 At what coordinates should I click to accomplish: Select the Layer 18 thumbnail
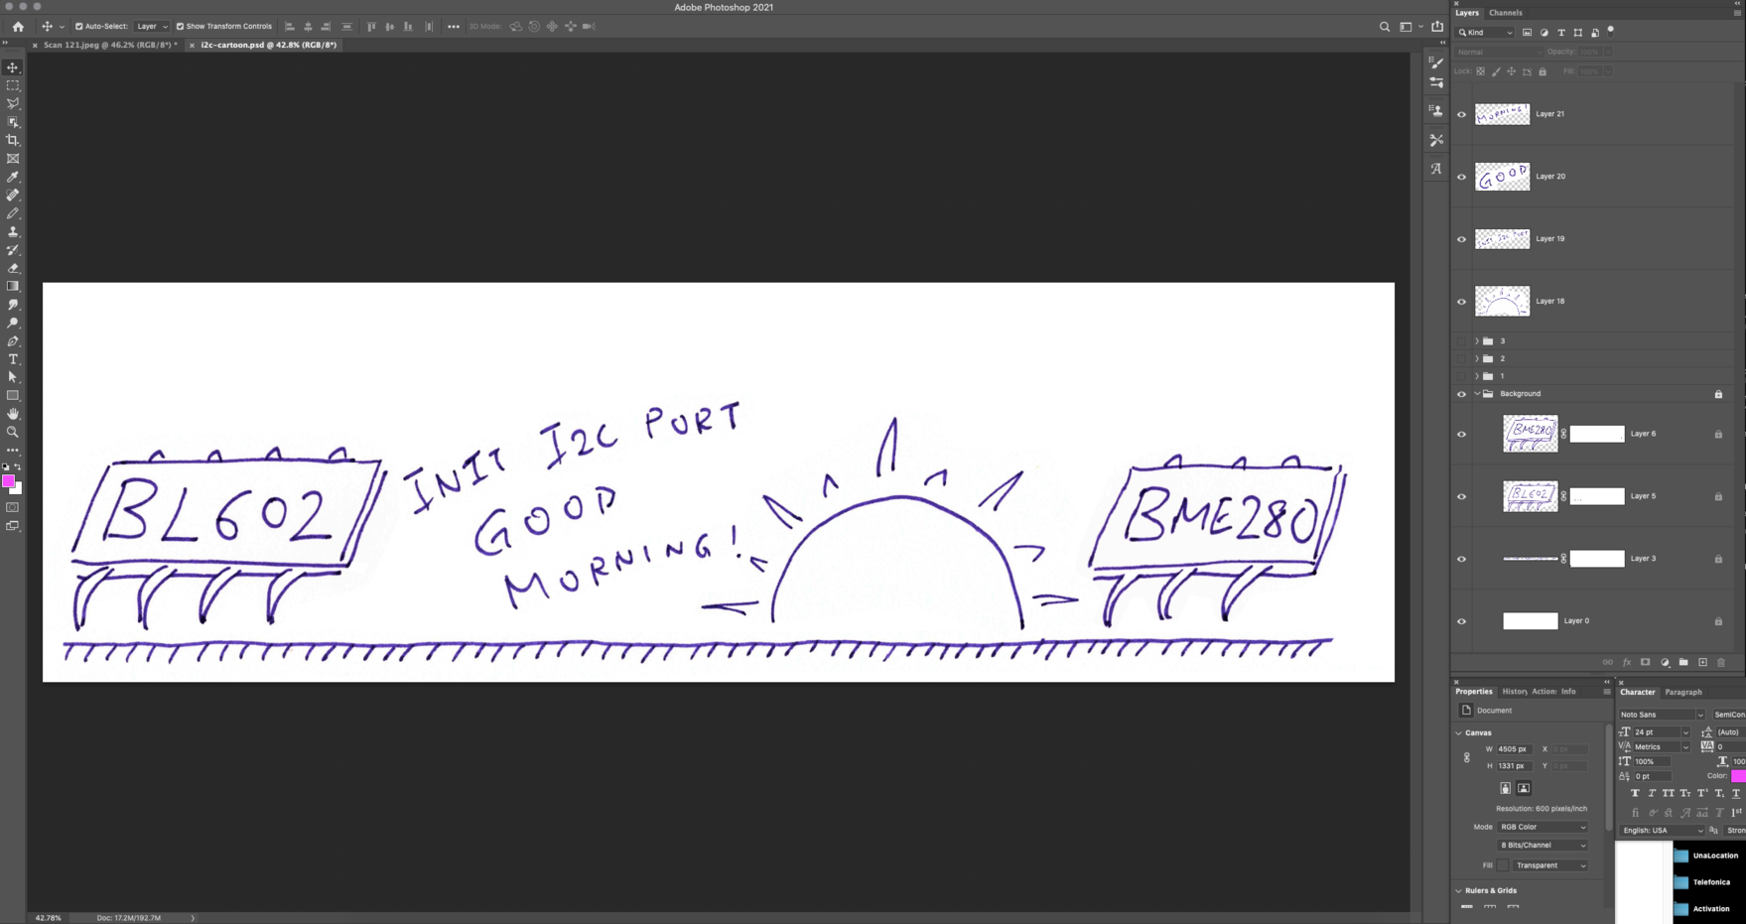1502,301
